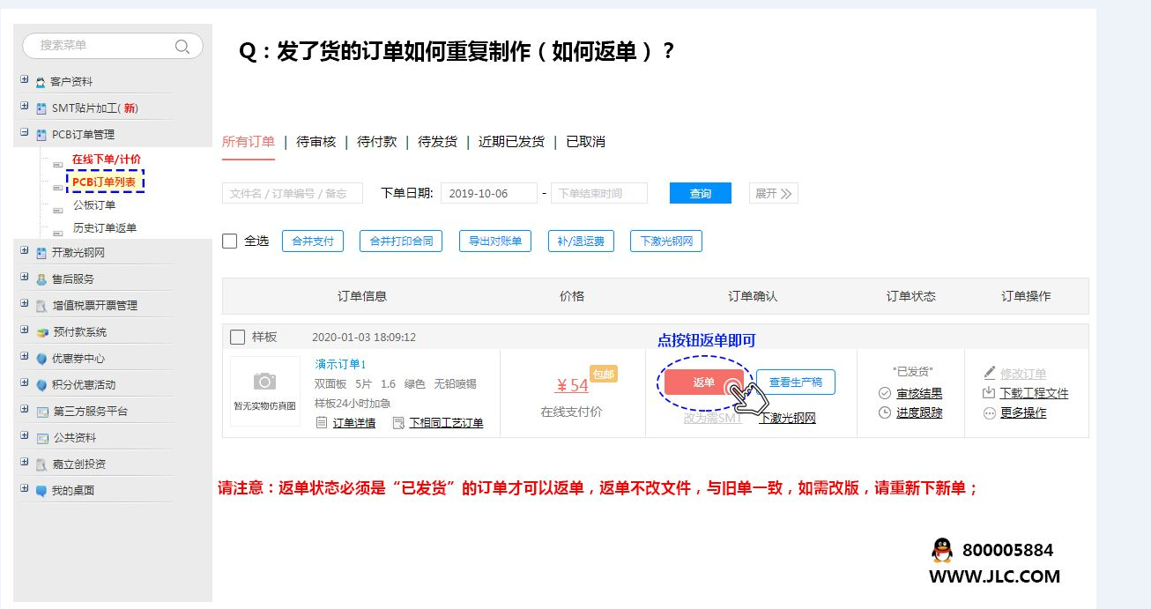1151x609 pixels.
Task: Switch to the 待付款 tab
Action: (376, 142)
